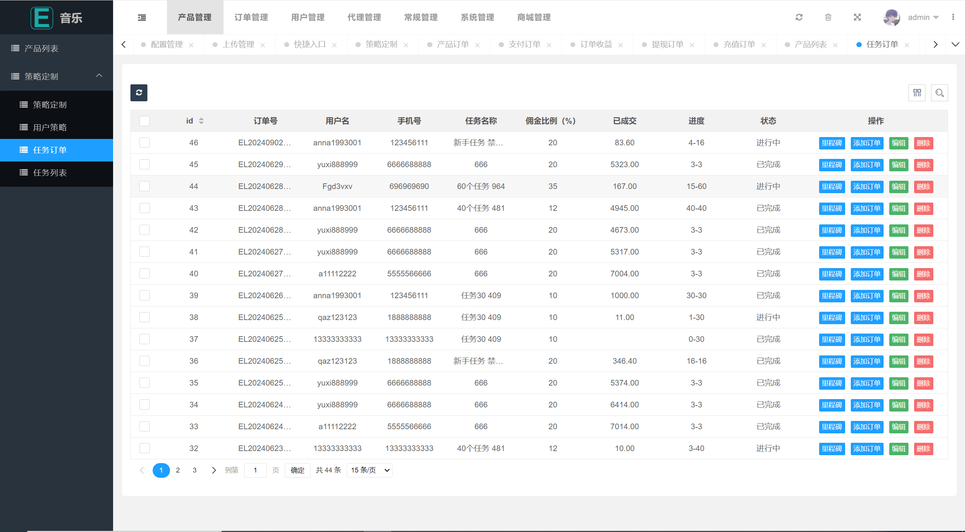Check the select-all checkbox in table header
Screen dimensions: 965x532
pyautogui.click(x=144, y=121)
